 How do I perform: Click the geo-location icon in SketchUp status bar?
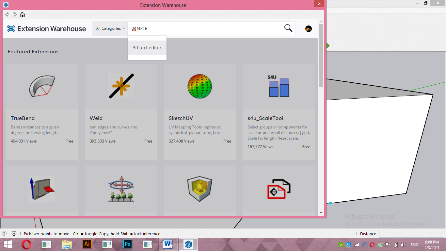[4, 234]
